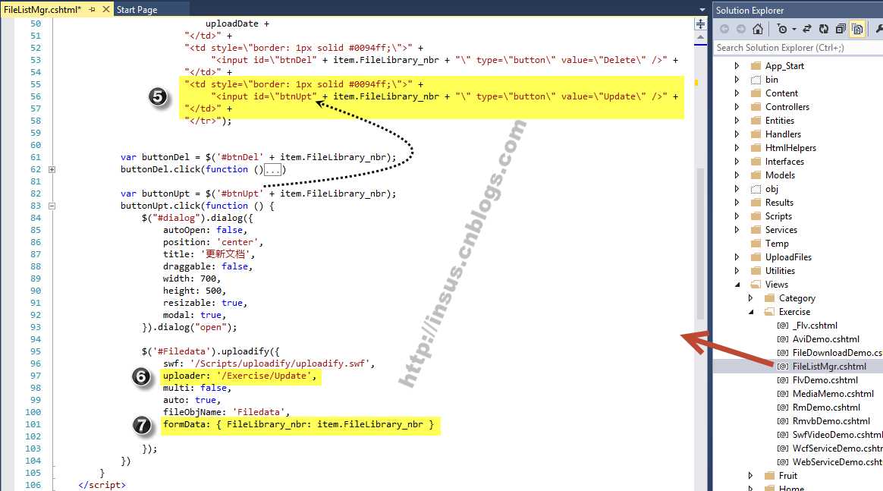Image resolution: width=883 pixels, height=491 pixels.
Task: Select the Models folder
Action: tap(780, 175)
